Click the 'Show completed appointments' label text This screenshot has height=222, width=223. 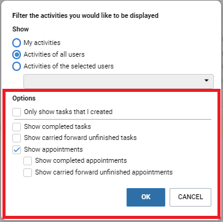[81, 160]
